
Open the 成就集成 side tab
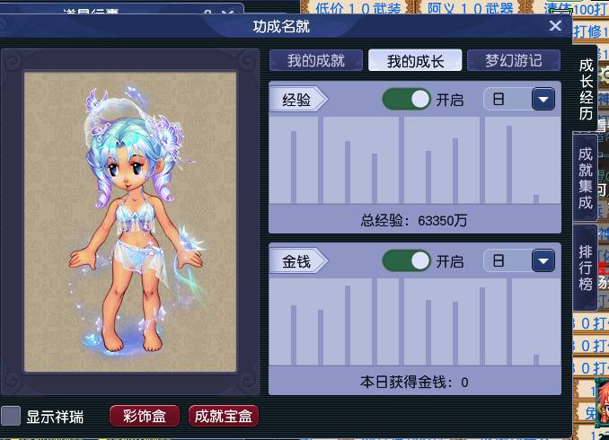point(586,178)
